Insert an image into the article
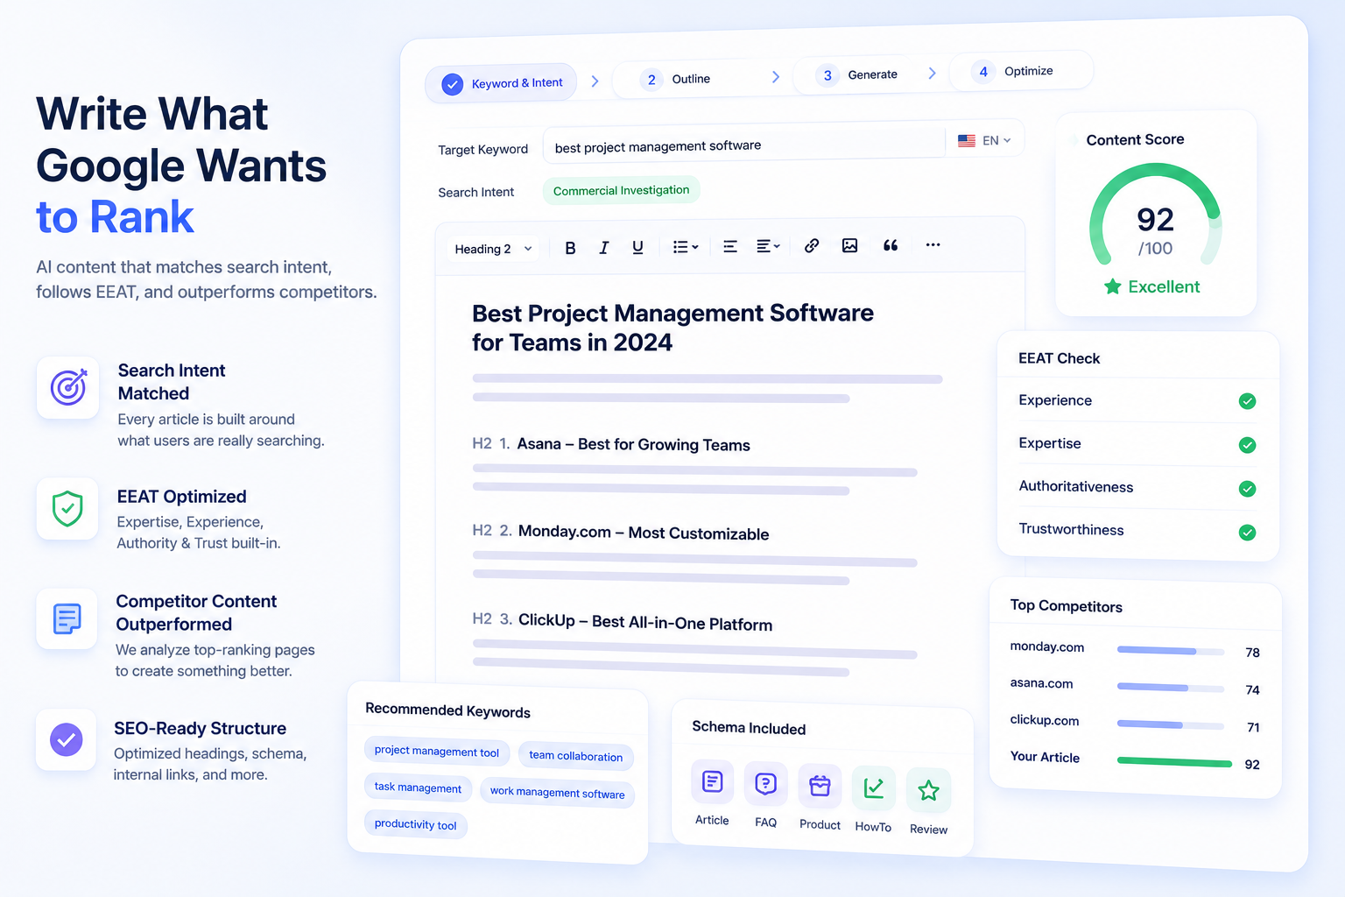1345x897 pixels. point(849,245)
